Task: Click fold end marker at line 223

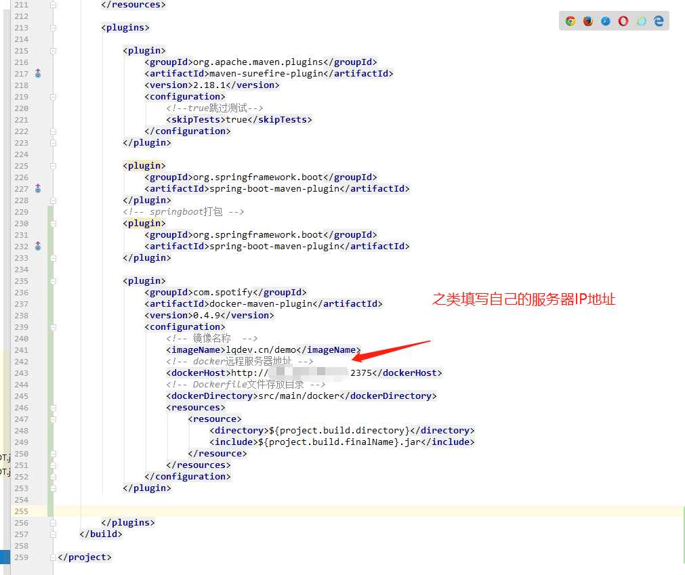Action: [x=53, y=143]
